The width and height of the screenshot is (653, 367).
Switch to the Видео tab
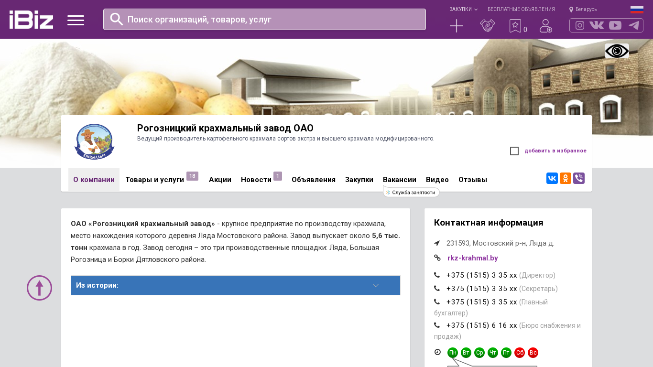(437, 180)
